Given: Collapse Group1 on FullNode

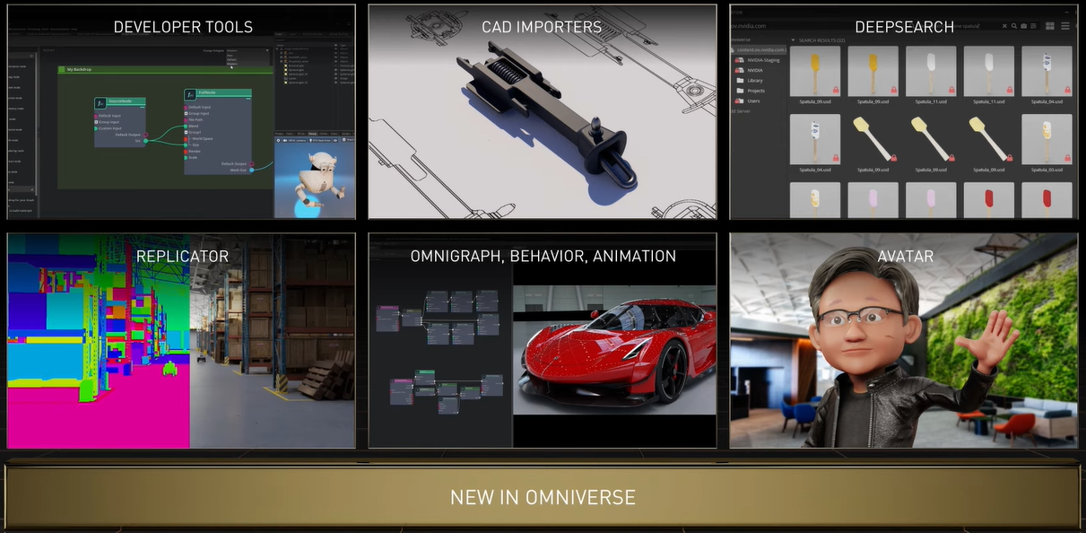Looking at the screenshot, I should [x=186, y=132].
